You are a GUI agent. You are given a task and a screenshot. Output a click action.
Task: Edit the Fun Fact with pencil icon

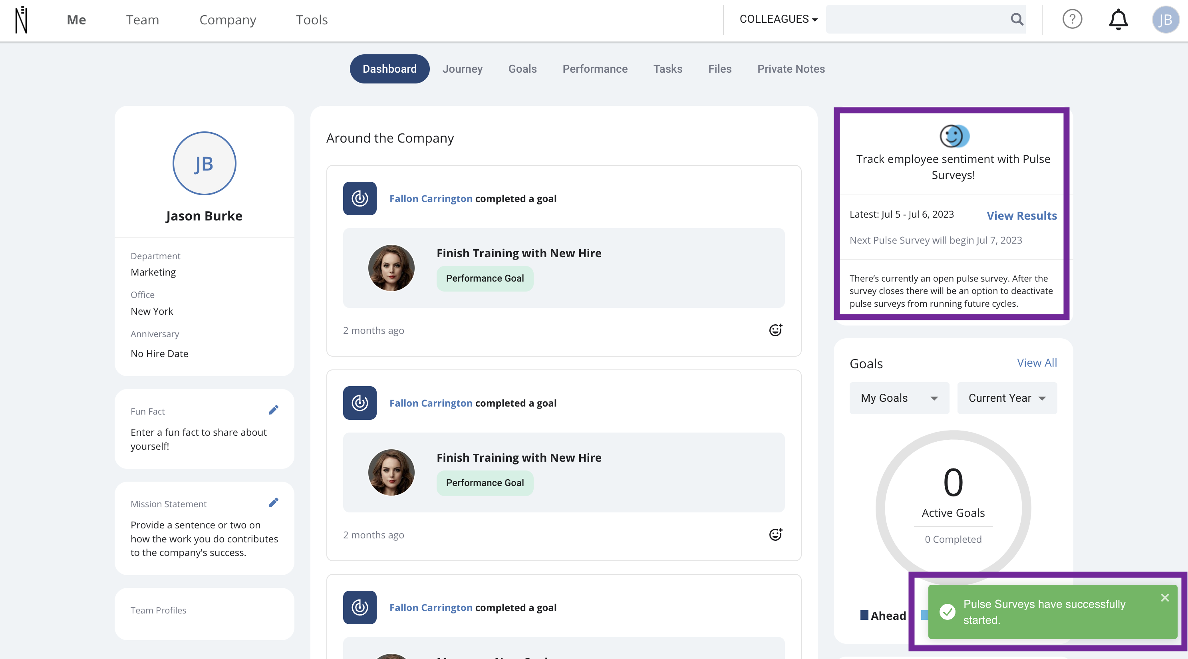[x=274, y=410]
